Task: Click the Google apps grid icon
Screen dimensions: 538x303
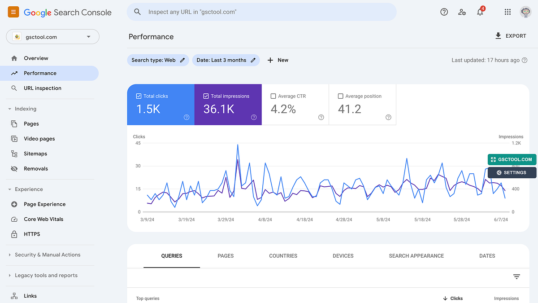Action: (x=508, y=12)
